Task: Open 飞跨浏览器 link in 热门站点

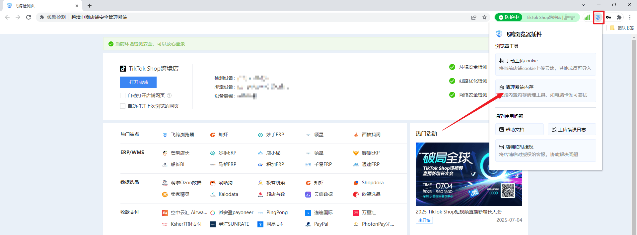Action: (x=178, y=135)
